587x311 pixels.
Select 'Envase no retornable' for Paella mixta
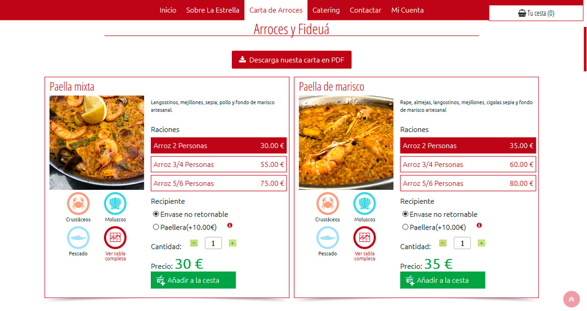(156, 214)
